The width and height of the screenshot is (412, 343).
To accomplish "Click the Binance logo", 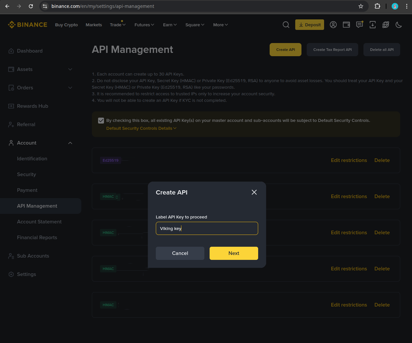I will coord(28,25).
